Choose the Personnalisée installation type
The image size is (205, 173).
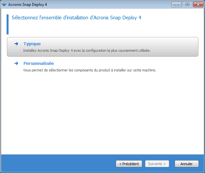pyautogui.click(x=38, y=64)
